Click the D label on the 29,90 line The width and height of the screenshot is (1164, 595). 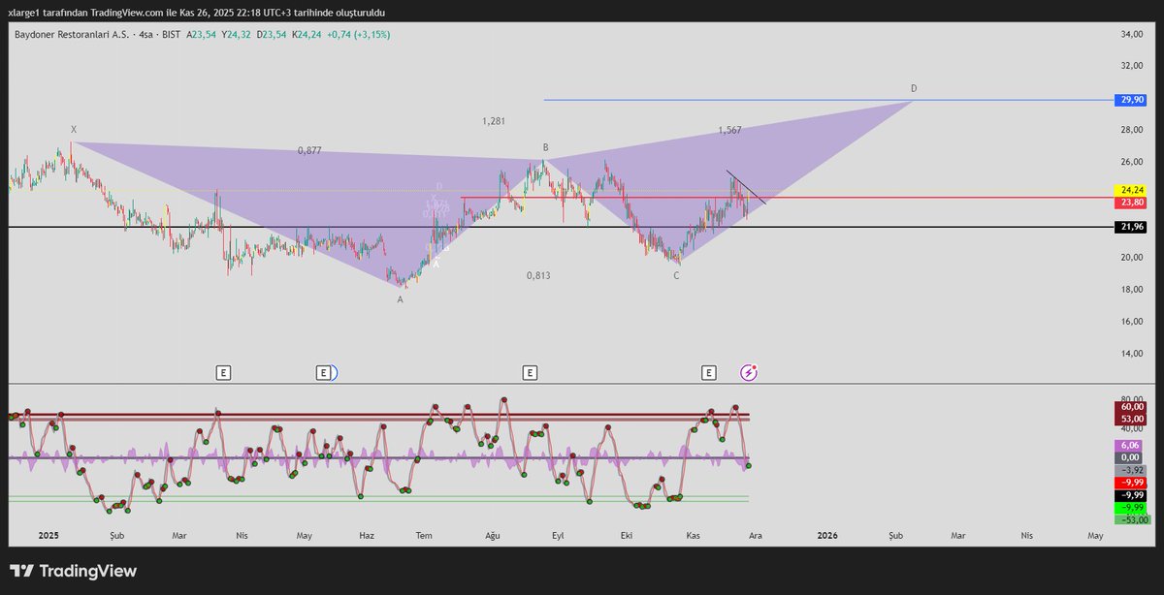(914, 88)
